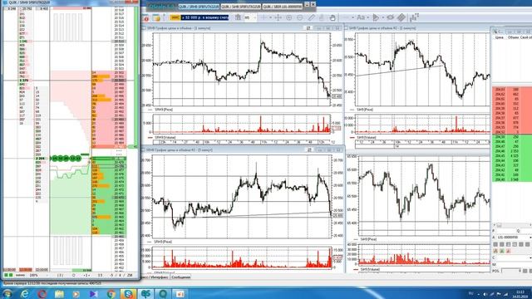Screen dimensions: 532x299
Task: Open Internet Explorer from the taskbar
Action: tap(25, 294)
